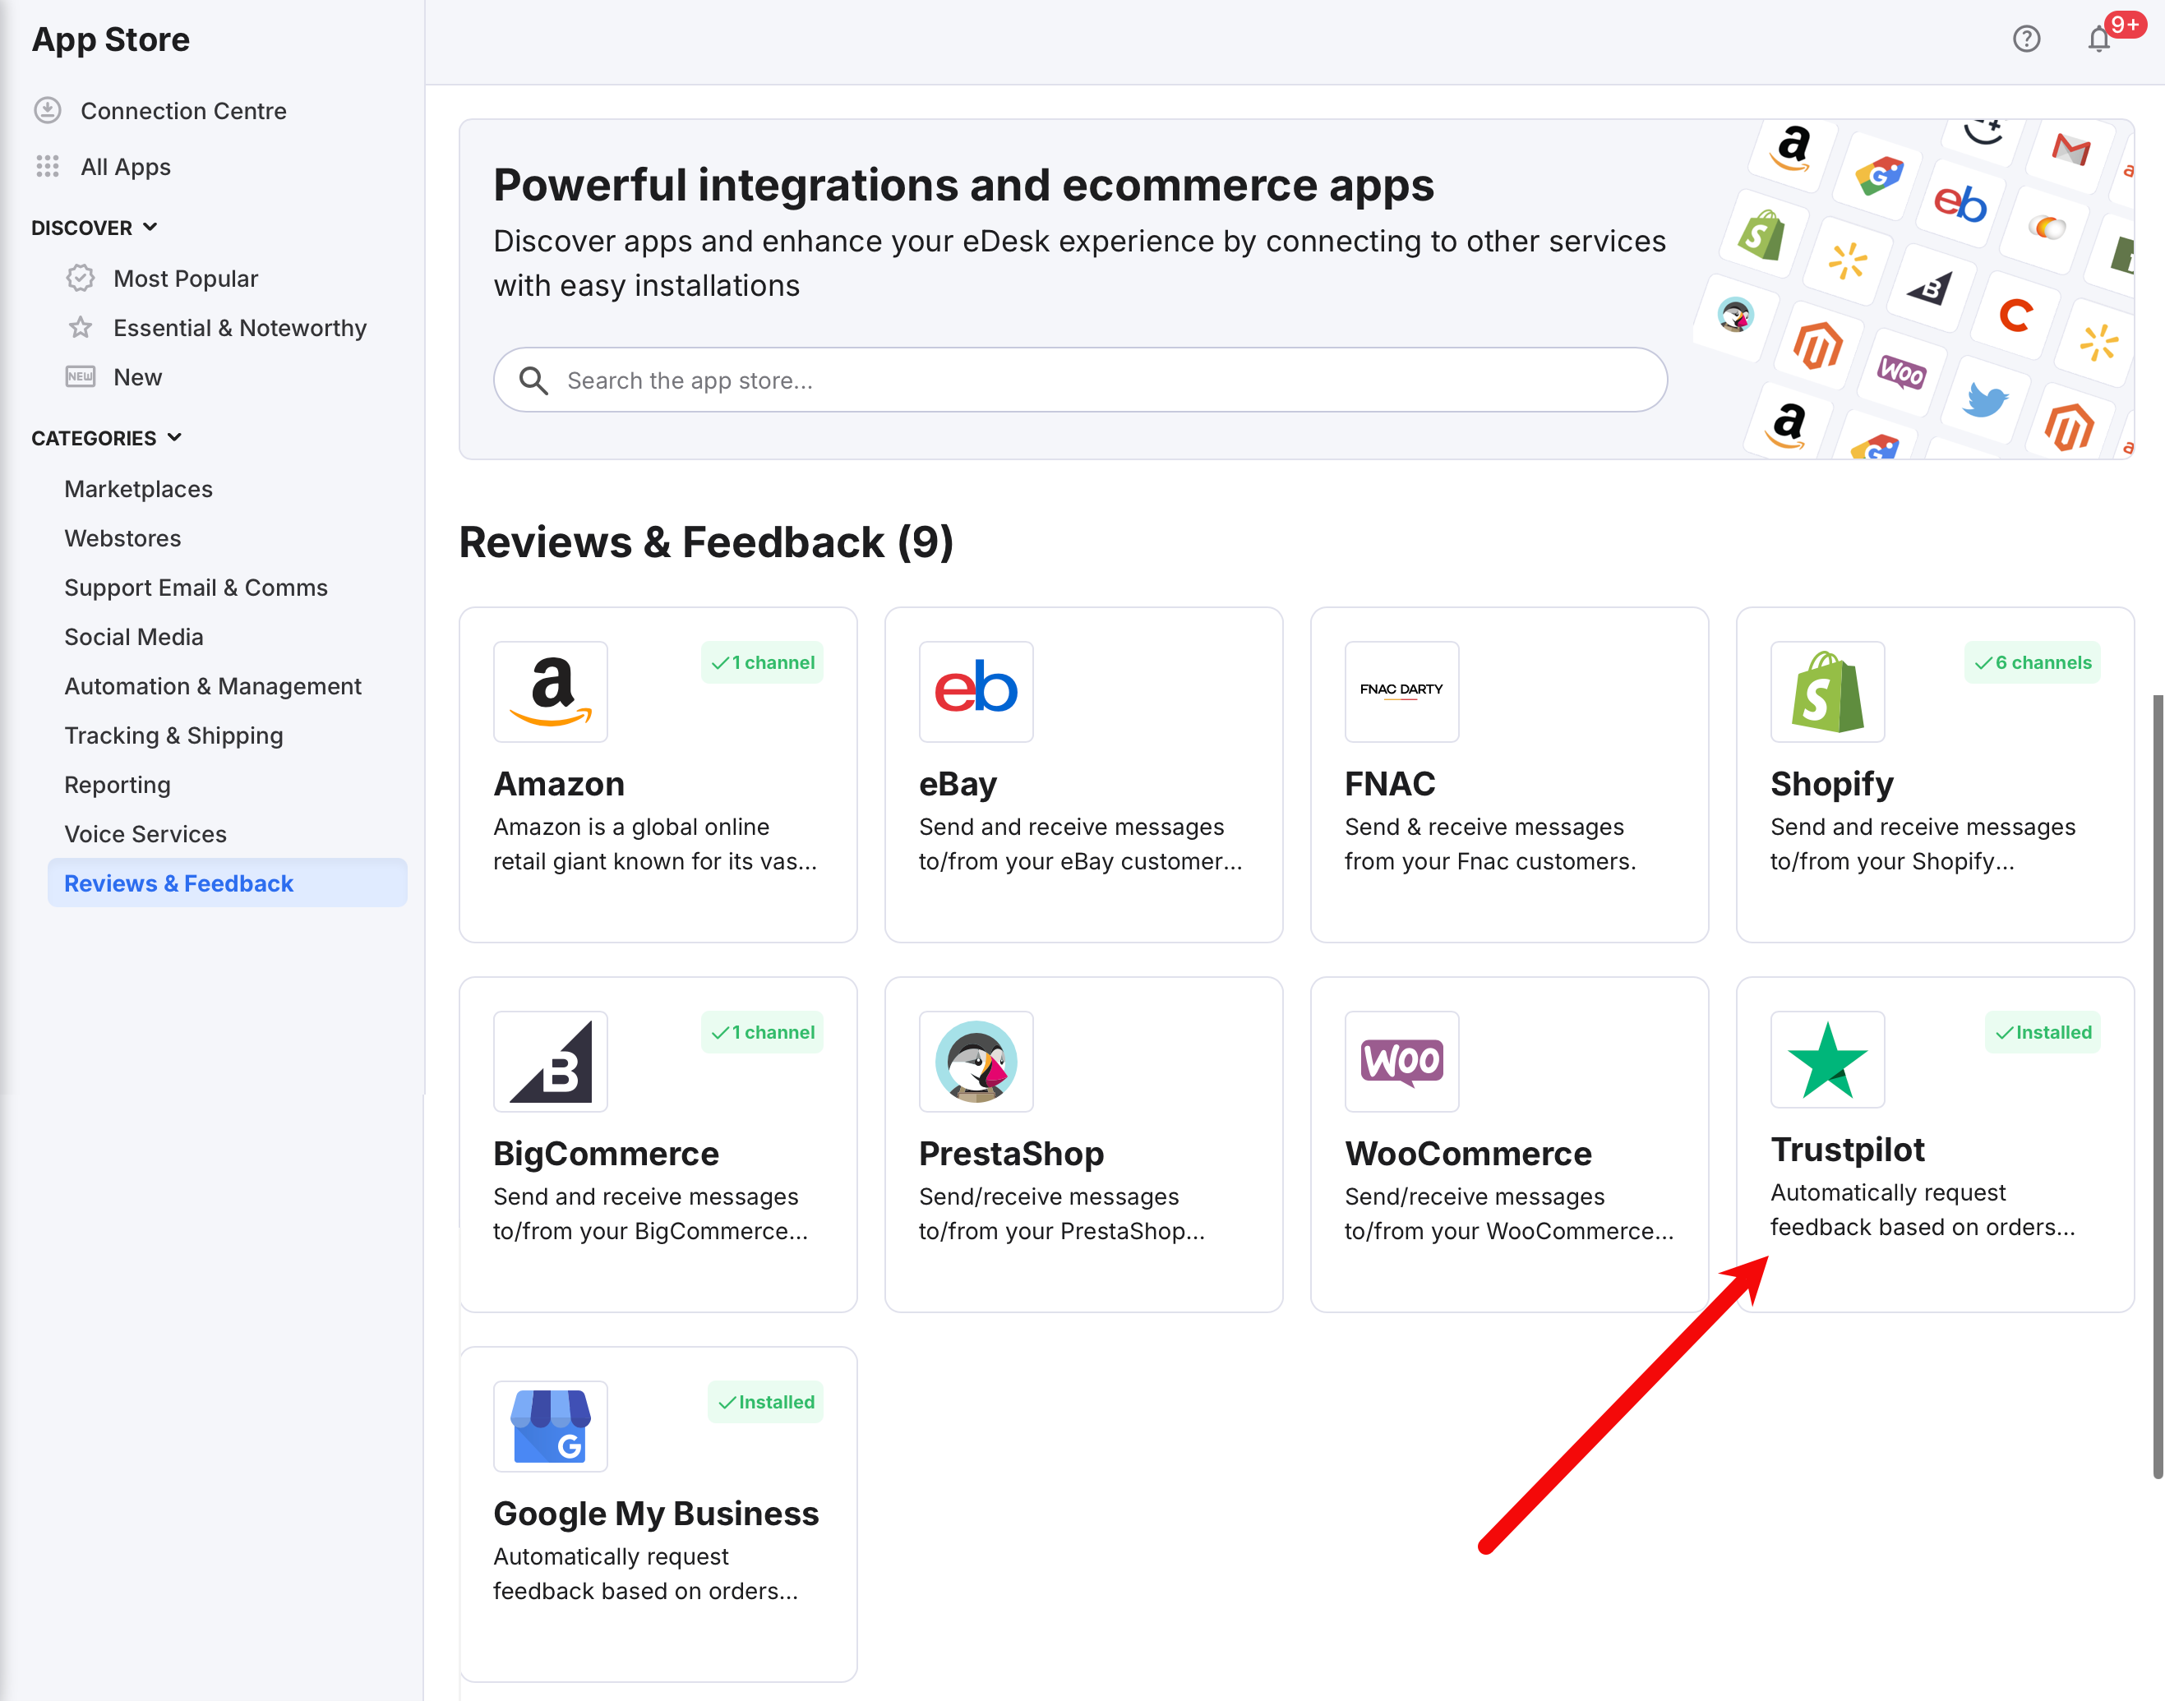Click the Most Popular badge icon

pos(81,278)
